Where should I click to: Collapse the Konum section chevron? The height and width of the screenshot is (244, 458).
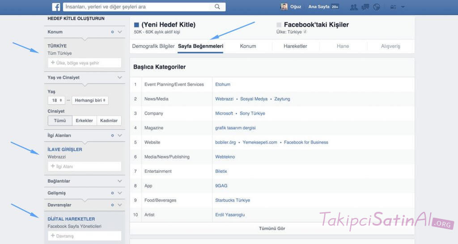(x=120, y=32)
